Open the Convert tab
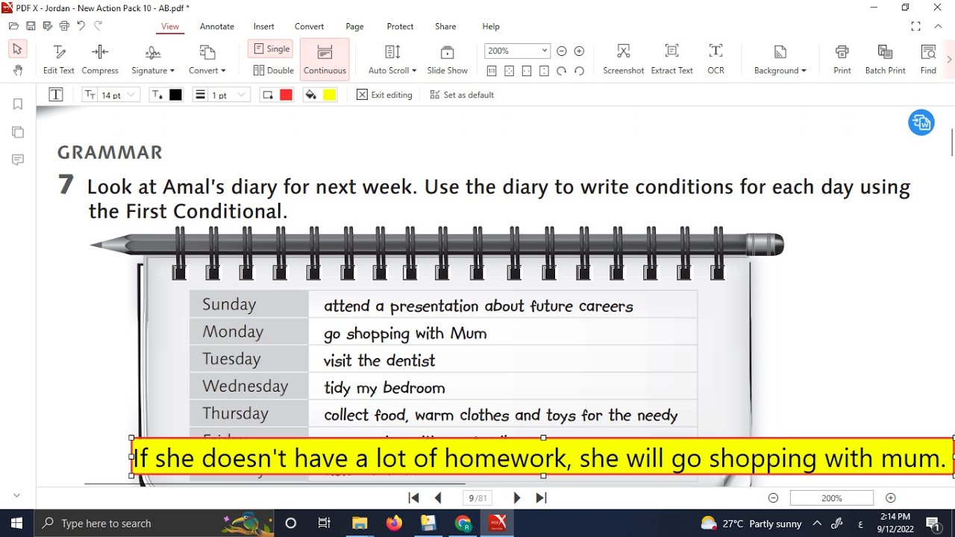The width and height of the screenshot is (955, 537). click(309, 26)
